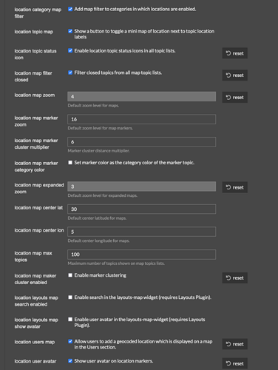Reset location users map setting
The image size is (278, 370).
(235, 344)
